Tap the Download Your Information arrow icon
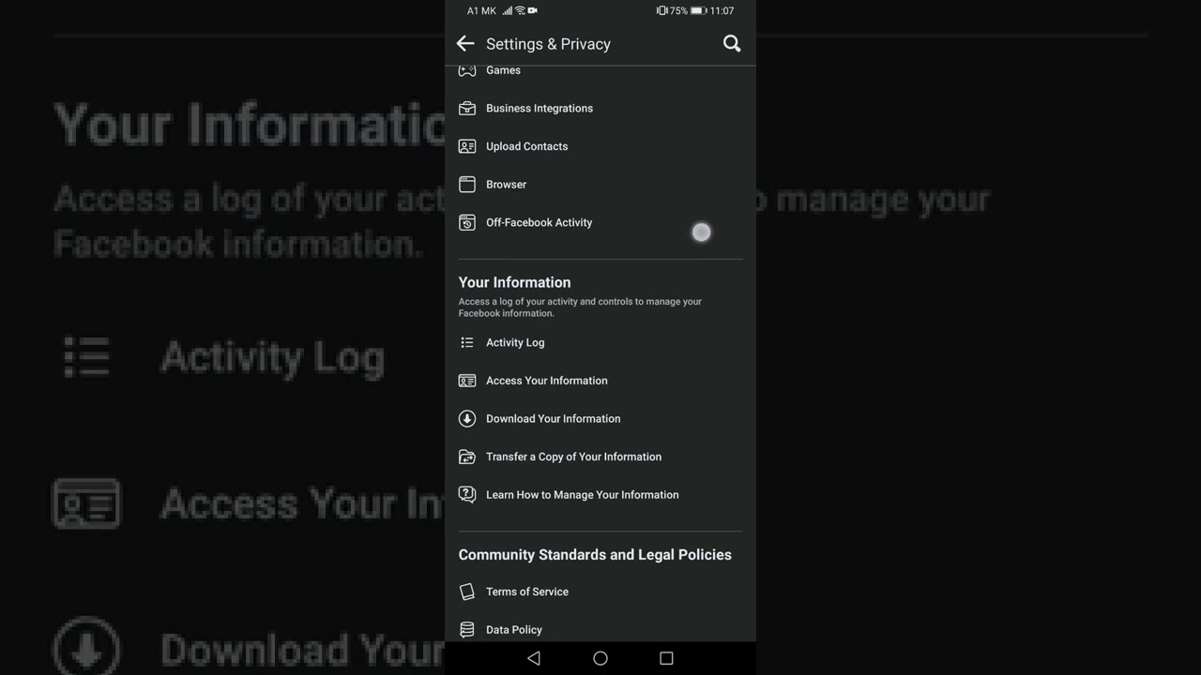This screenshot has height=675, width=1201. (467, 419)
